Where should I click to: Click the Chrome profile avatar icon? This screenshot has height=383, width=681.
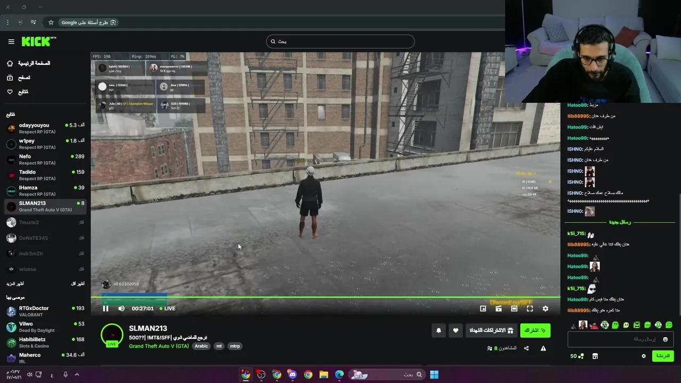[x=20, y=22]
